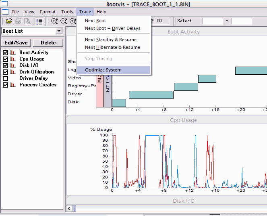The height and width of the screenshot is (216, 267).
Task: Click the Print Preview toolbar icon
Action: [27, 21]
